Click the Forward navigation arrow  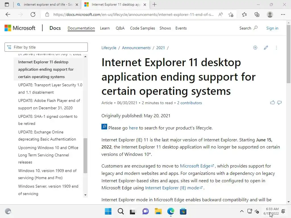point(20,14)
